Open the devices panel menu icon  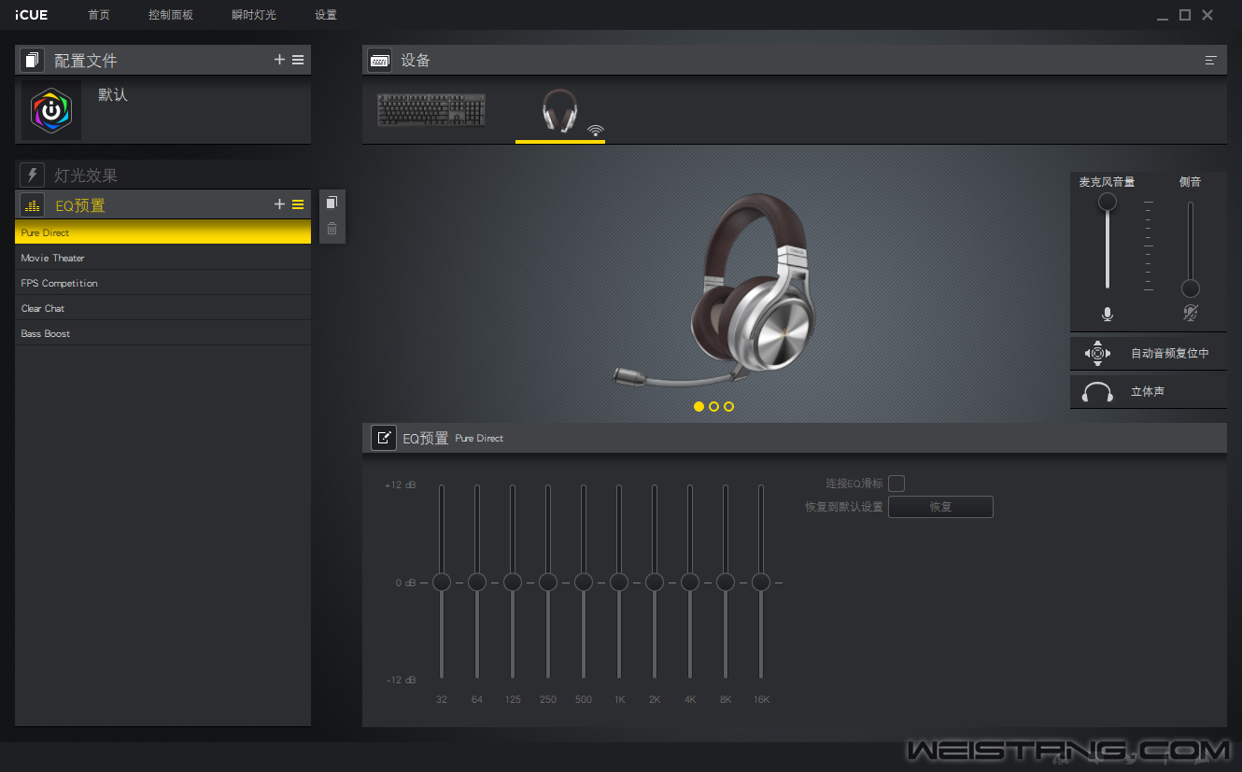click(x=1211, y=60)
